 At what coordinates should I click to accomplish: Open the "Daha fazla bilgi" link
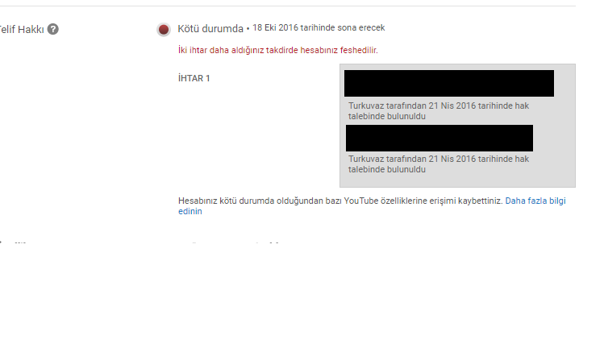[535, 201]
